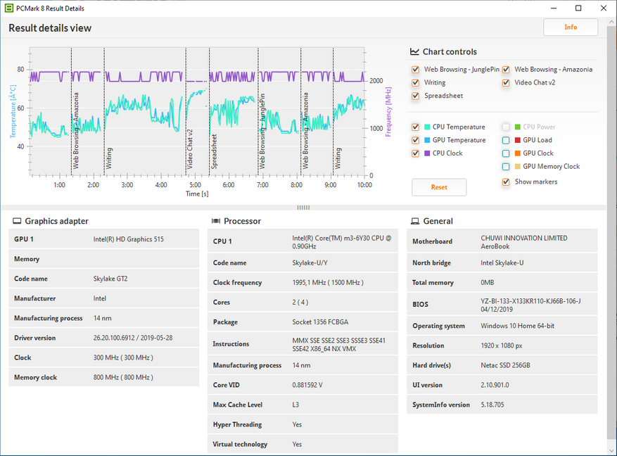Maximize the PCMark 8 window
Viewport: 617px width, 456px height.
click(x=578, y=8)
